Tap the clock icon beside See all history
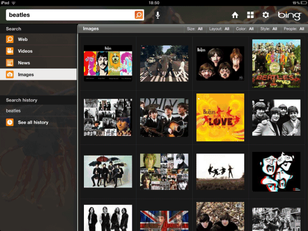Viewport: 308px width, 231px height. click(10, 122)
